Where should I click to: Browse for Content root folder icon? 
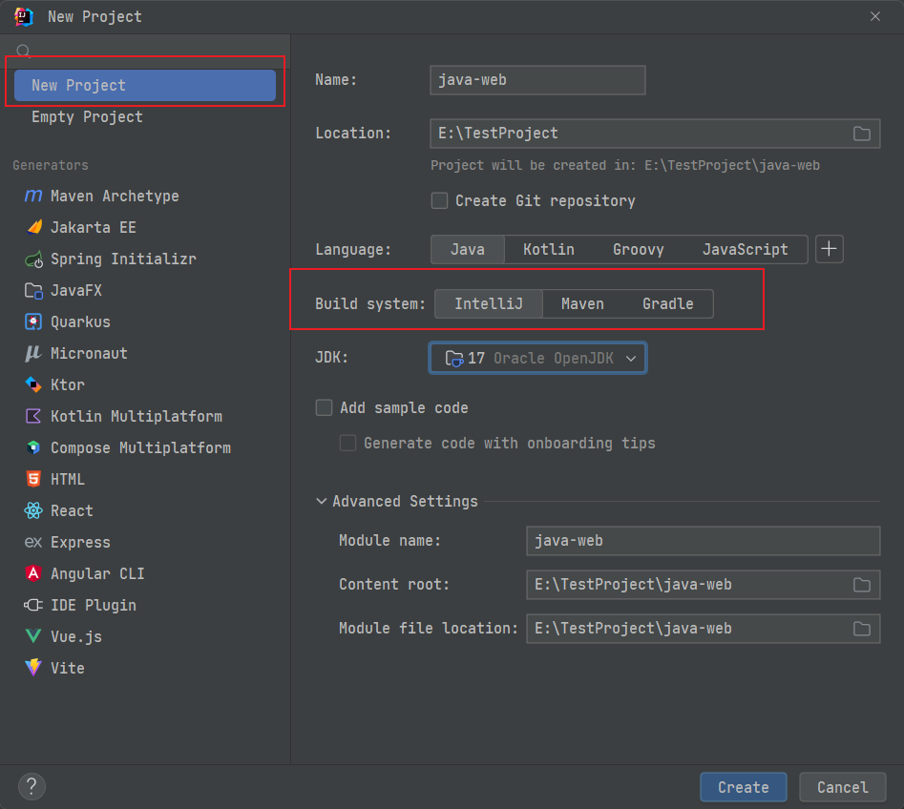tap(861, 585)
